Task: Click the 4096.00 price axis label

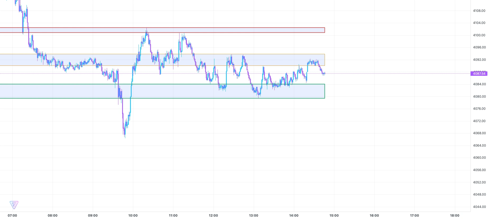Action: [x=479, y=47]
